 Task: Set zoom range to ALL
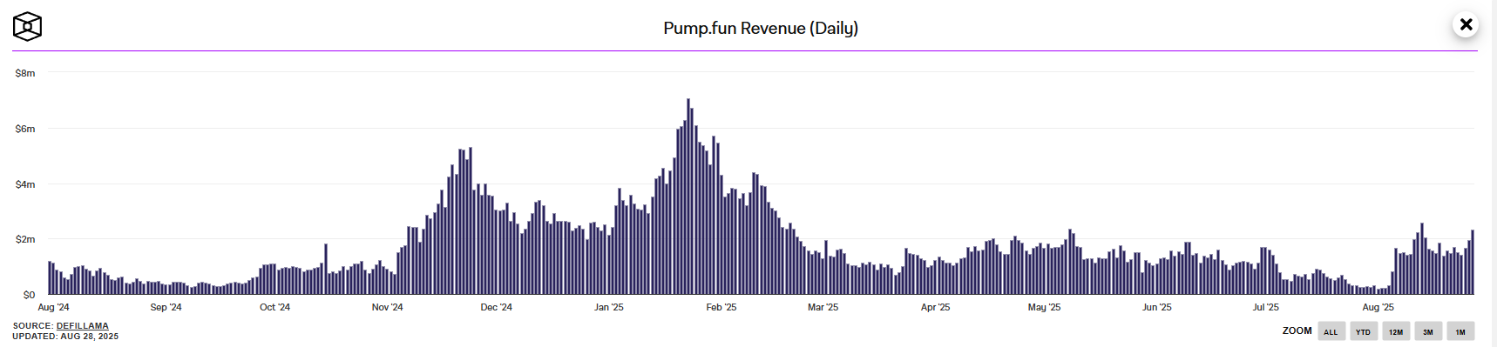pos(1331,331)
